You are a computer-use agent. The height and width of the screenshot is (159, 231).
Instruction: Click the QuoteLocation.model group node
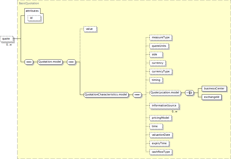click(165, 93)
